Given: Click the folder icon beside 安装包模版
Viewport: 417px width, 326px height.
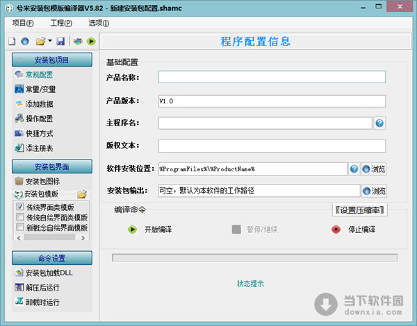Looking at the screenshot, I should click(x=82, y=194).
